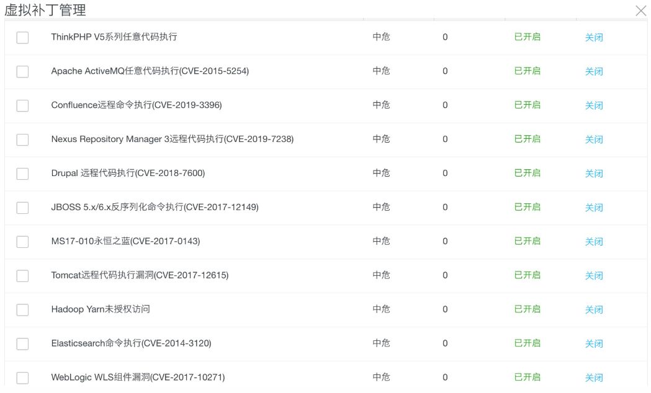Click the 0 count in MS17-010 row
Image resolution: width=651 pixels, height=393 pixels.
445,241
